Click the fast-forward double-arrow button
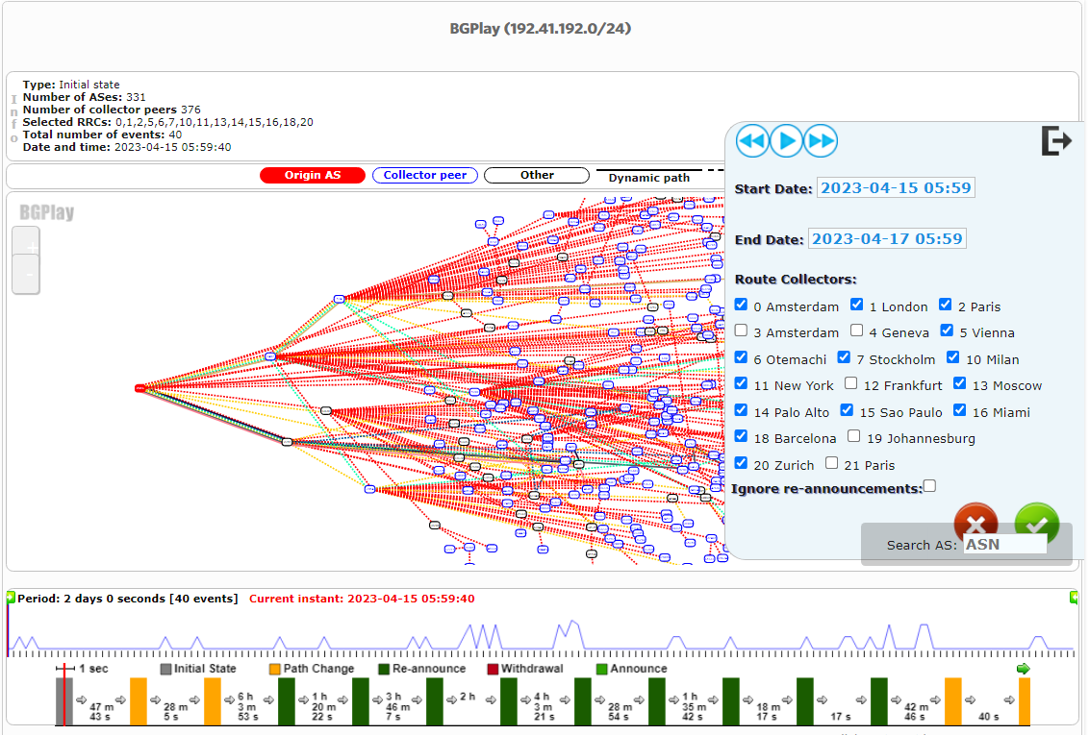The height and width of the screenshot is (735, 1089). click(x=821, y=141)
